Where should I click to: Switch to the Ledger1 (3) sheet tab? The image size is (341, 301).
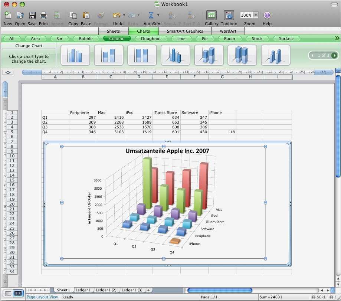tap(132, 290)
